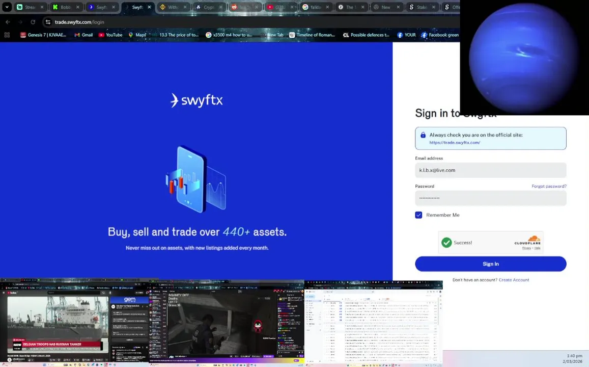Click the swyftx logo on blue panel
The height and width of the screenshot is (367, 589).
point(197,100)
